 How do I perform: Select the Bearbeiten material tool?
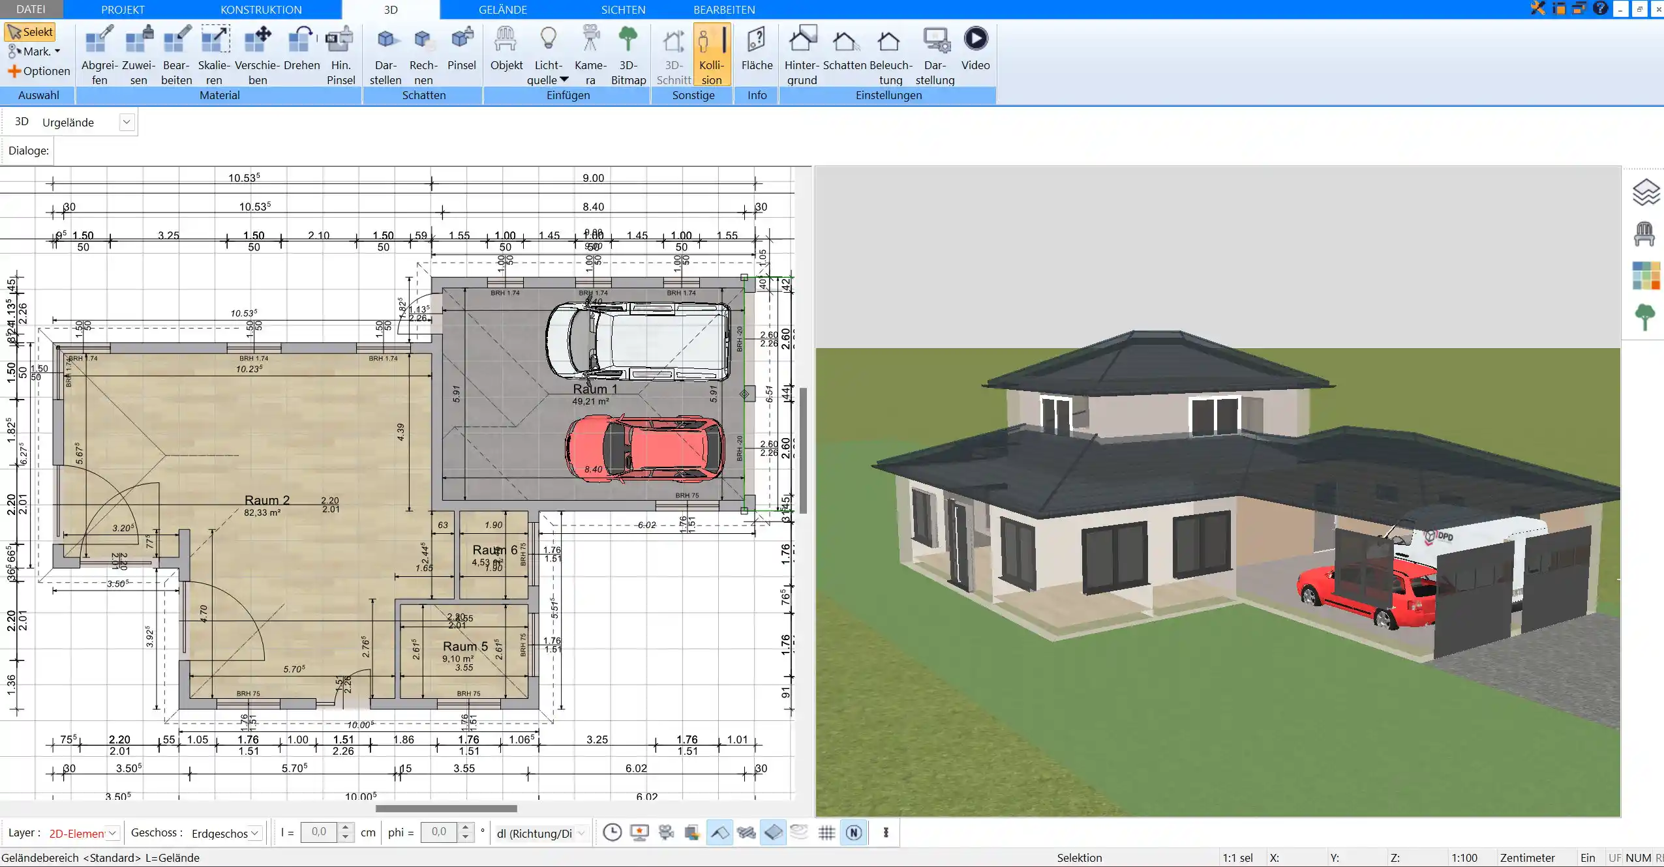tap(176, 55)
